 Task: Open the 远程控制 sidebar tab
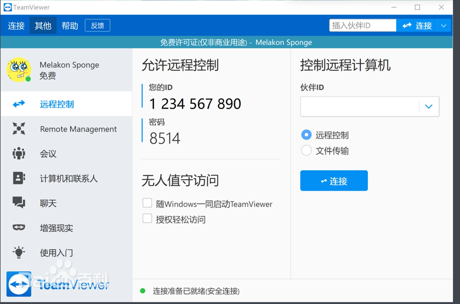click(66, 104)
